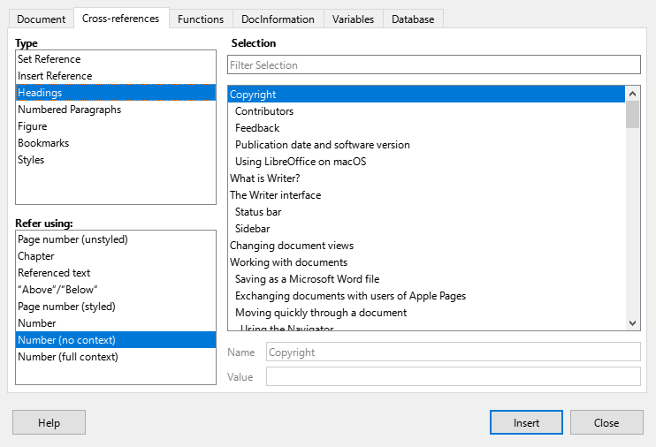Select Contributors heading
Viewport: 656px width, 447px height.
[x=426, y=110]
